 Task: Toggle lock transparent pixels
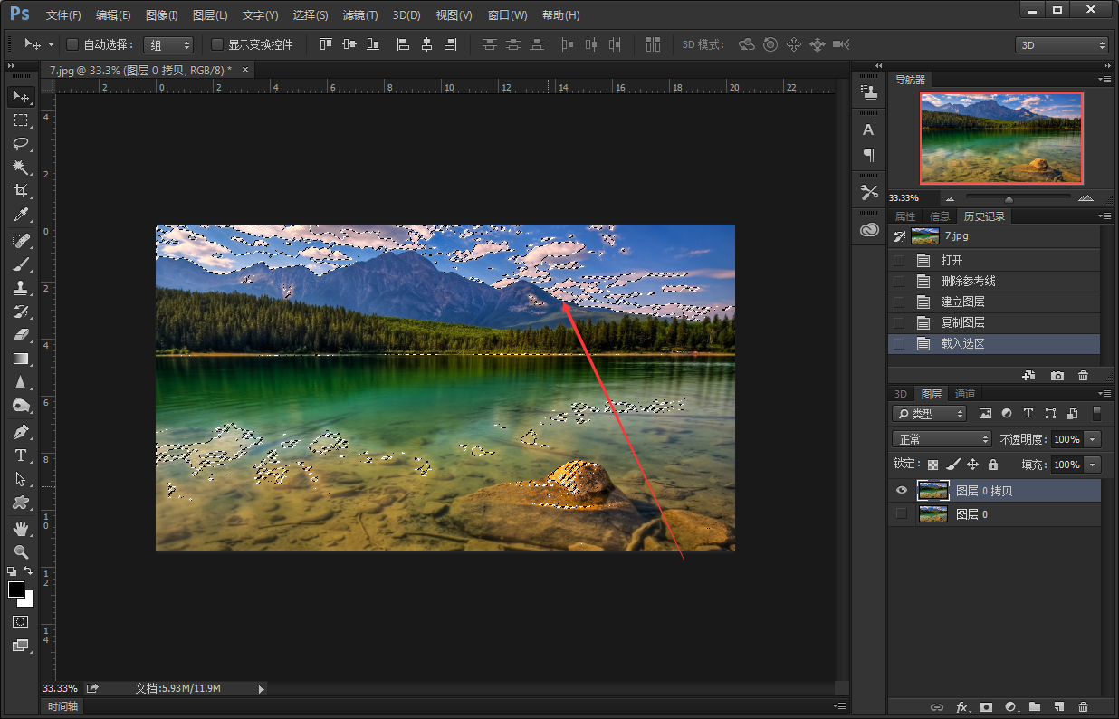932,465
